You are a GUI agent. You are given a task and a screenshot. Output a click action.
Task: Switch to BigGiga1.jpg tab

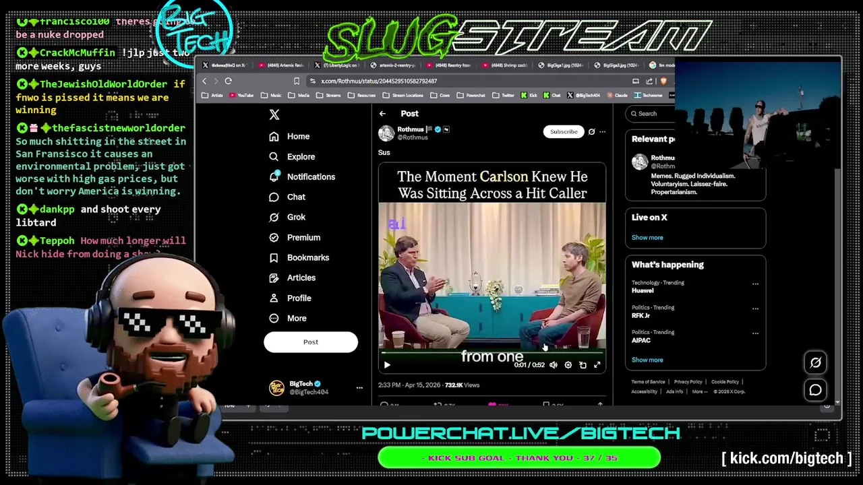562,65
